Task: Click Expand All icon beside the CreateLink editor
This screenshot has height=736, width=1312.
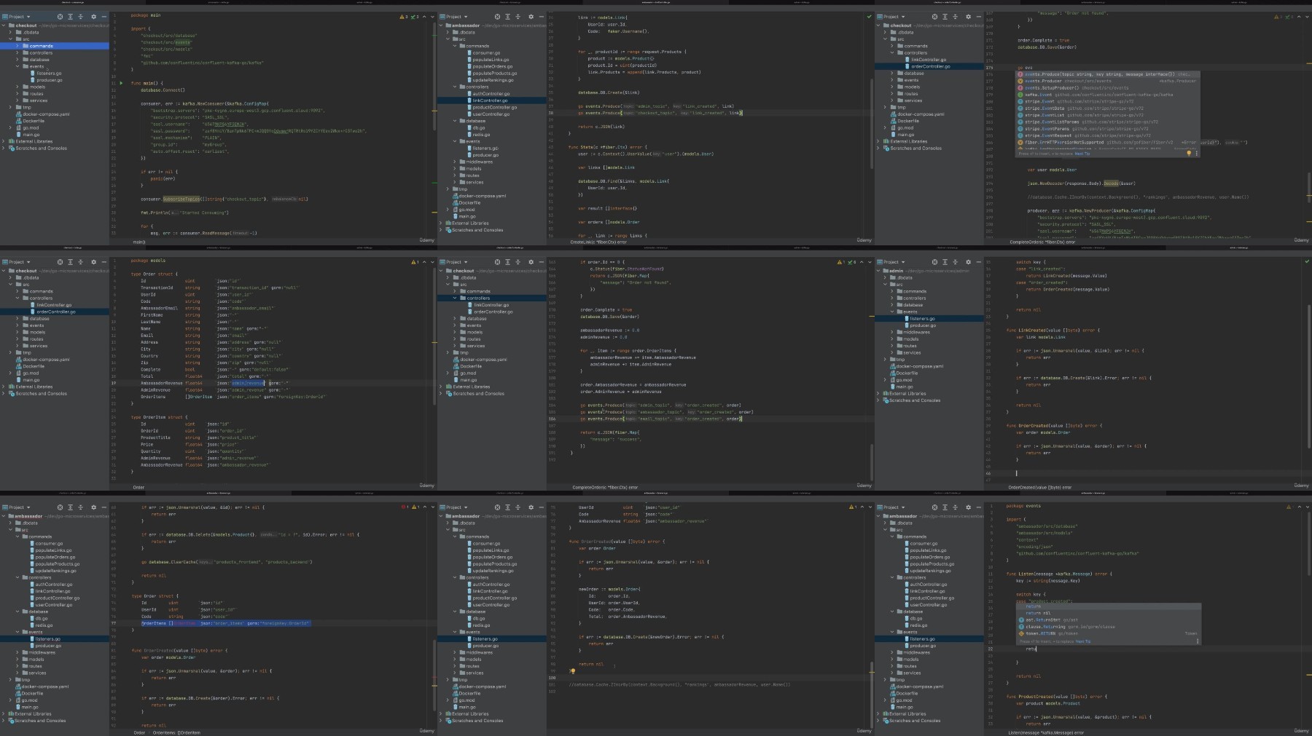Action: click(x=507, y=17)
